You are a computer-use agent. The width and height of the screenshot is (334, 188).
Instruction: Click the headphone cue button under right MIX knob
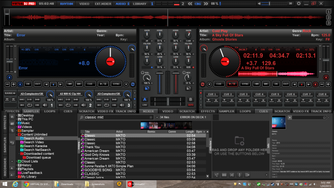click(x=189, y=88)
